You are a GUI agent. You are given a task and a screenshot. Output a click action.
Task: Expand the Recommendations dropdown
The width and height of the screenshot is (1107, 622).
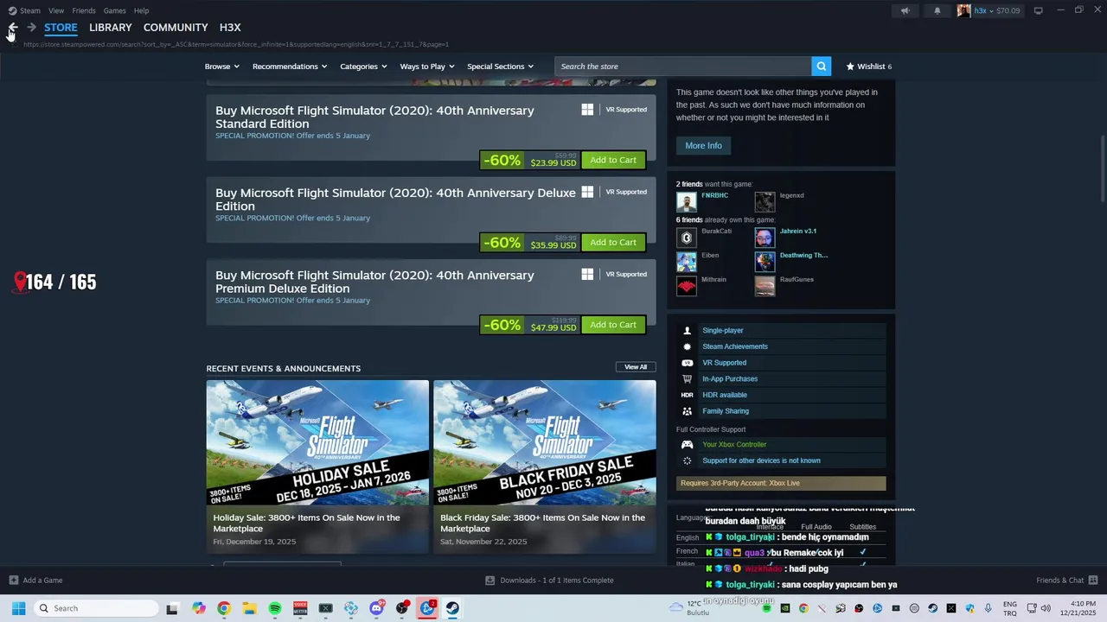coord(290,67)
